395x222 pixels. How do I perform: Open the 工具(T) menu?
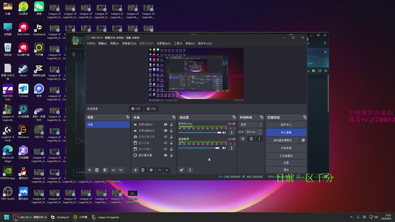(x=178, y=43)
